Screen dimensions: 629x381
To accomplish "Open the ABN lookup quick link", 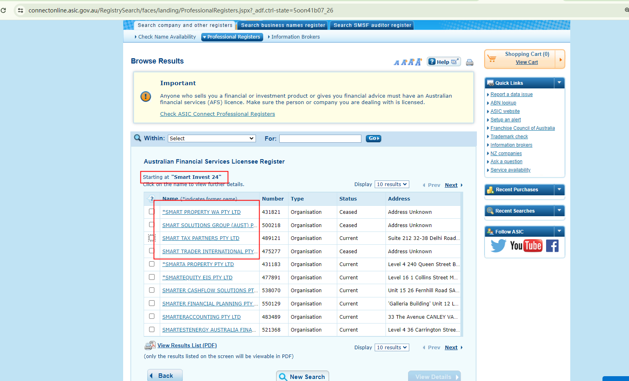I will [503, 103].
